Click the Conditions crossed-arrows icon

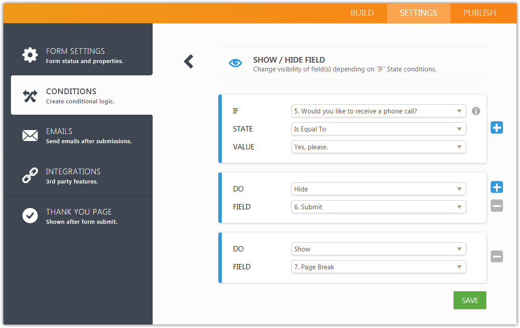coord(30,95)
